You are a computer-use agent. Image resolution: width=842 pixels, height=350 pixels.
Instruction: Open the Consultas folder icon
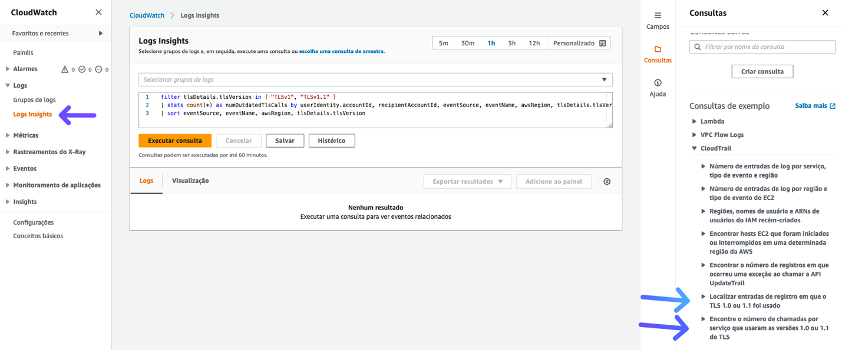click(658, 49)
